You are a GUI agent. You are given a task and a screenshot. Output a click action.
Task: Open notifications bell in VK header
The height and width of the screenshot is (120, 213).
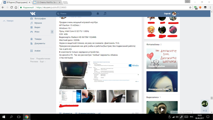click(x=98, y=14)
